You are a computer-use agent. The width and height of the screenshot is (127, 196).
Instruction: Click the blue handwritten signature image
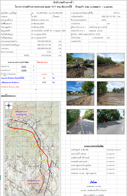pos(94,182)
